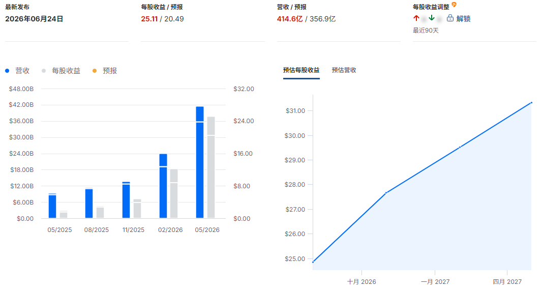Click the $25.00 line chart axis label
The width and height of the screenshot is (542, 289).
(295, 259)
